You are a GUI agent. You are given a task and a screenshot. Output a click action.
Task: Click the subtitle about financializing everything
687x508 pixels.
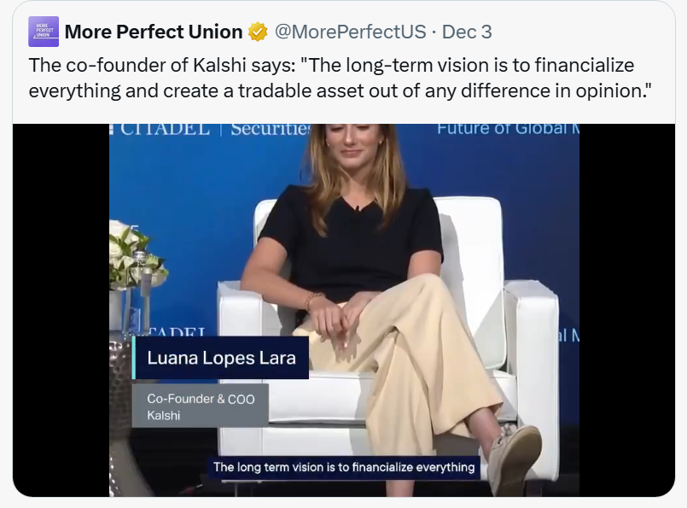pos(344,467)
